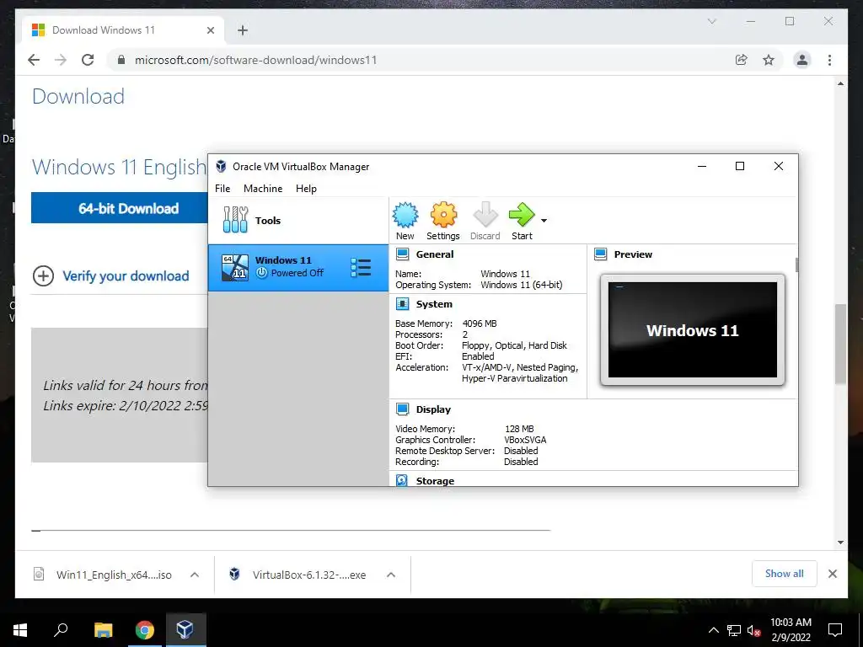Start the Windows 11 virtual machine
Screen dimensions: 863x647
[522, 221]
